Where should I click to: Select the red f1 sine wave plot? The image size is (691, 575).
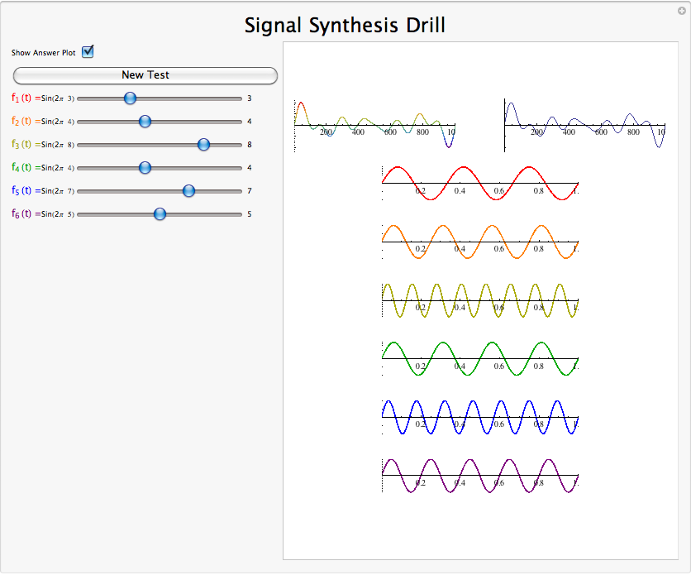point(479,184)
